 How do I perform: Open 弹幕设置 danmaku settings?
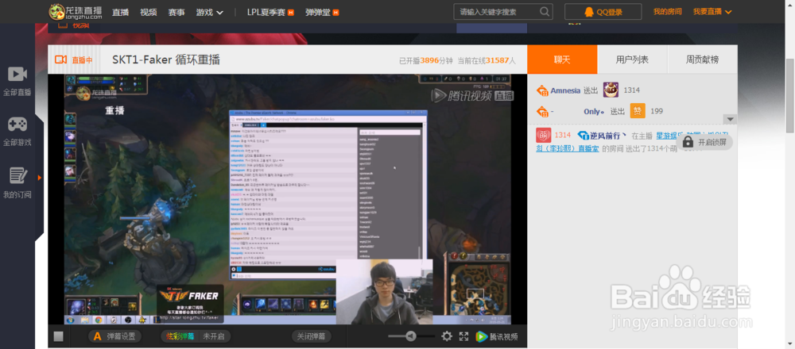click(114, 336)
